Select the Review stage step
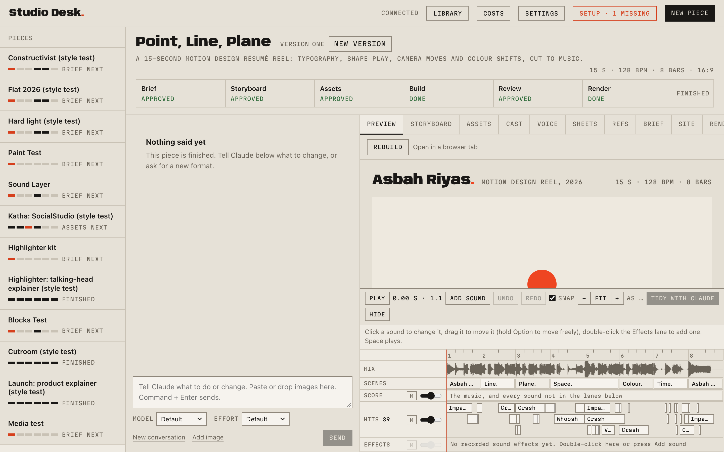The width and height of the screenshot is (724, 452). point(538,93)
